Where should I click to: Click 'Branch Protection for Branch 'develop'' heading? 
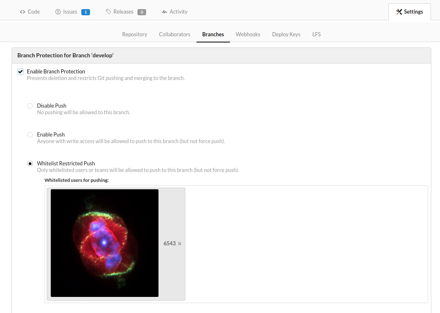pos(65,56)
